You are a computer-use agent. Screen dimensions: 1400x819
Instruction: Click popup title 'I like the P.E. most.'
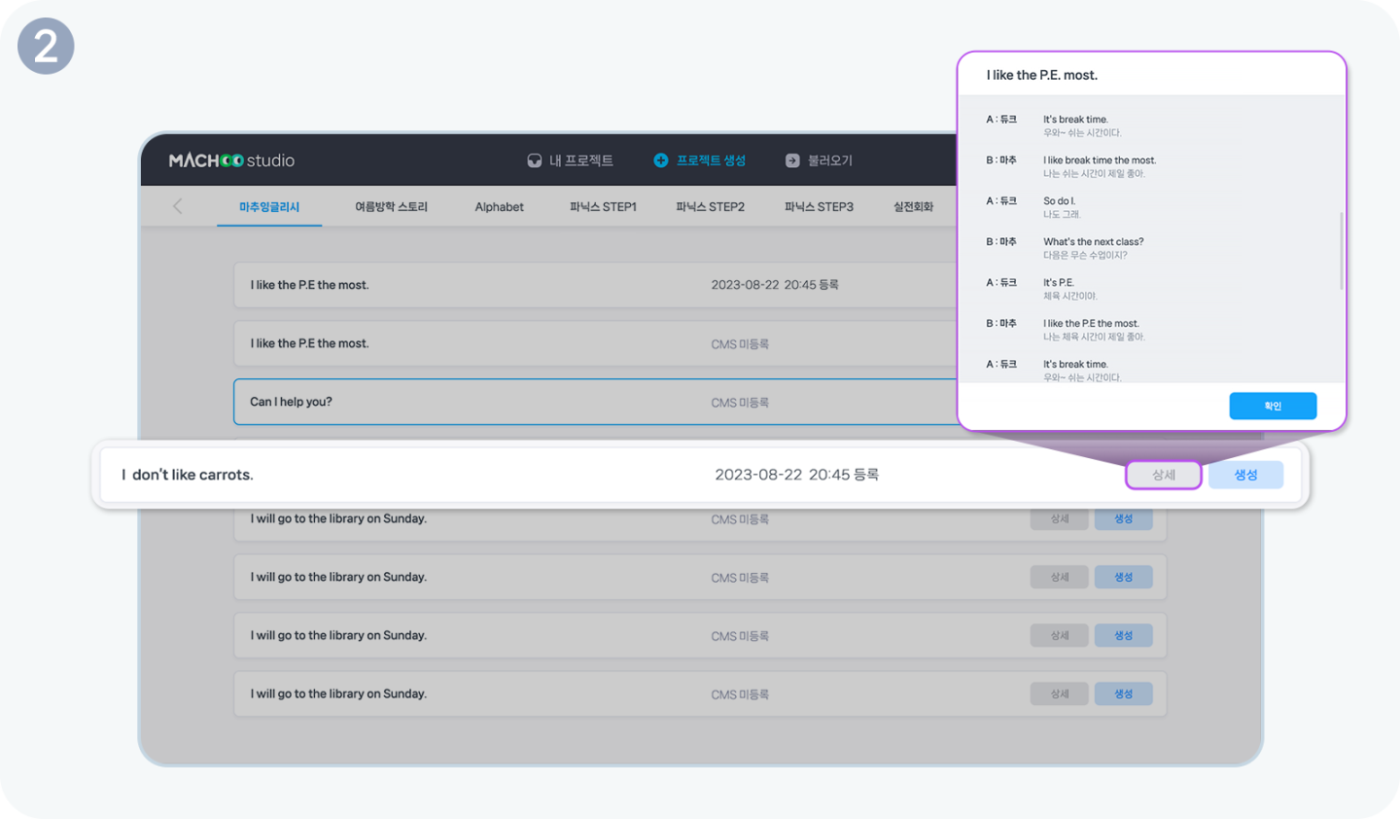coord(1041,75)
